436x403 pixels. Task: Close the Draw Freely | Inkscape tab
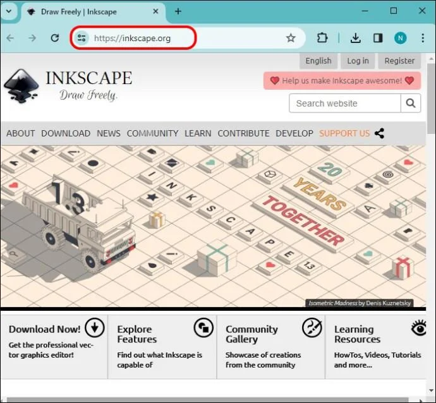pyautogui.click(x=155, y=11)
